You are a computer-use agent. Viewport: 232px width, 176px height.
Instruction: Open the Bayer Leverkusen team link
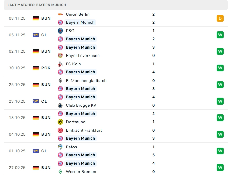[x=83, y=56]
